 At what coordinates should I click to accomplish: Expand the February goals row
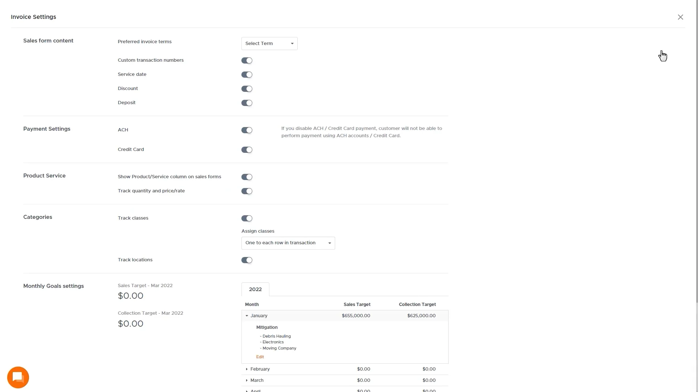(x=247, y=369)
